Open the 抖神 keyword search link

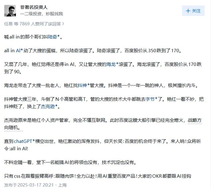click(x=82, y=85)
